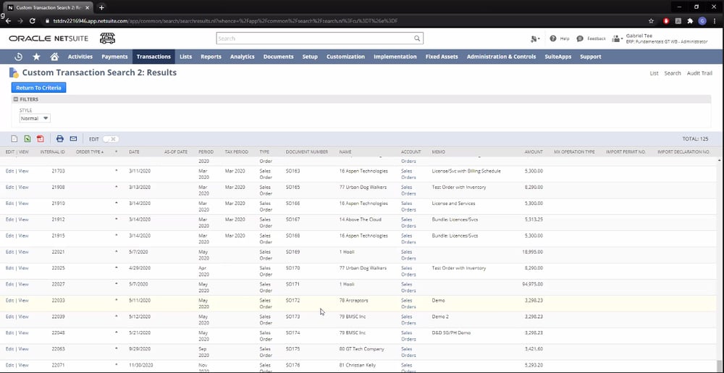Sort by the INTERNAL ID column header

(53, 152)
